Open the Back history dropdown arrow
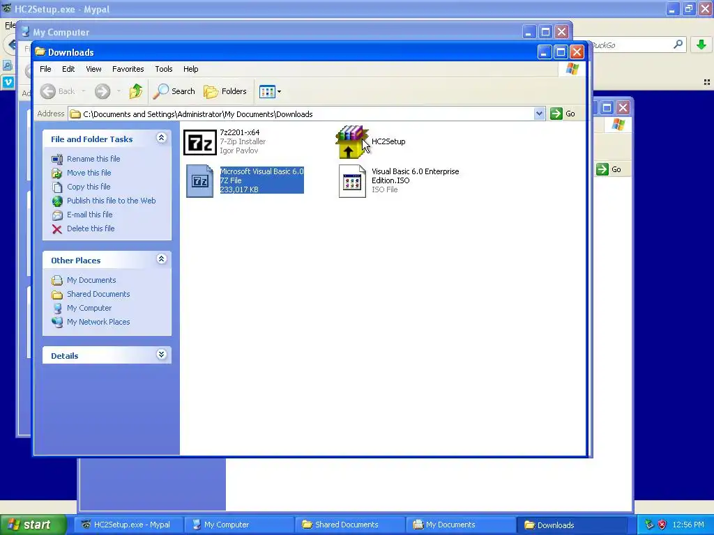This screenshot has width=714, height=535. (84, 91)
